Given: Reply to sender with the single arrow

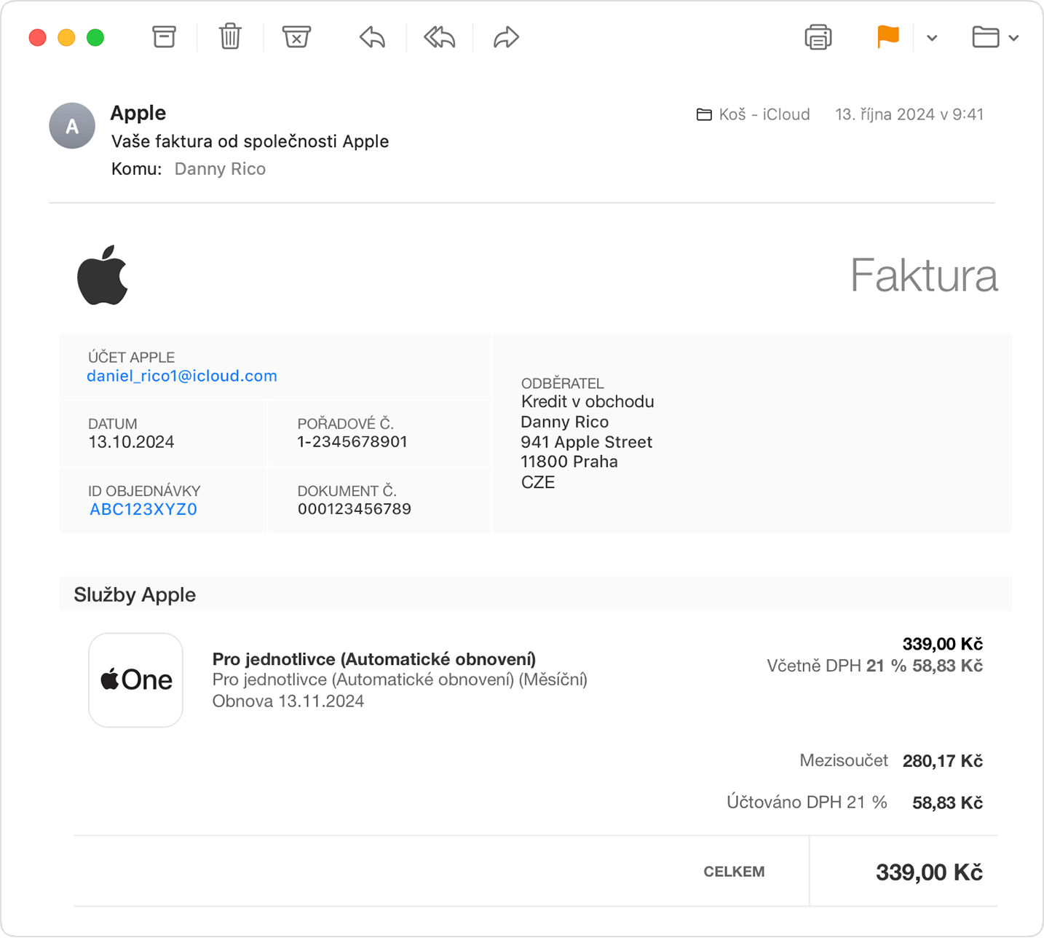Looking at the screenshot, I should (x=372, y=37).
